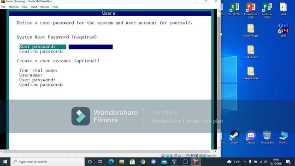295x166 pixels.
Task: Click the VM window horizontal scrollbar
Action: (106, 151)
